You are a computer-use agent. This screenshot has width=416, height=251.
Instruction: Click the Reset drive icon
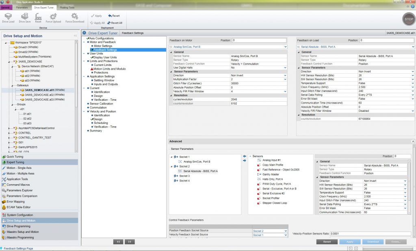pyautogui.click(x=38, y=17)
